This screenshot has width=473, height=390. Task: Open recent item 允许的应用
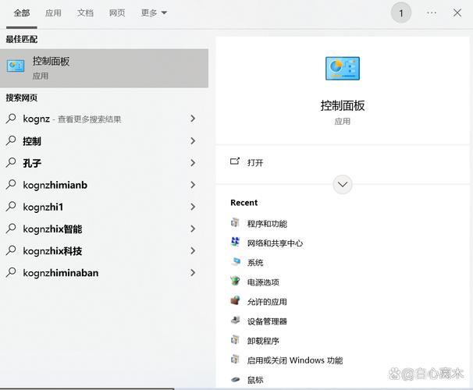[267, 302]
